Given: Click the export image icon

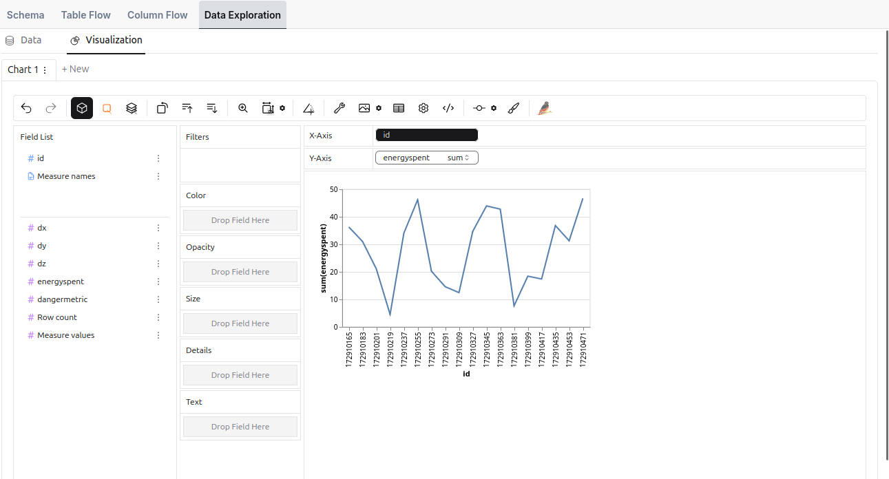Looking at the screenshot, I should (364, 108).
